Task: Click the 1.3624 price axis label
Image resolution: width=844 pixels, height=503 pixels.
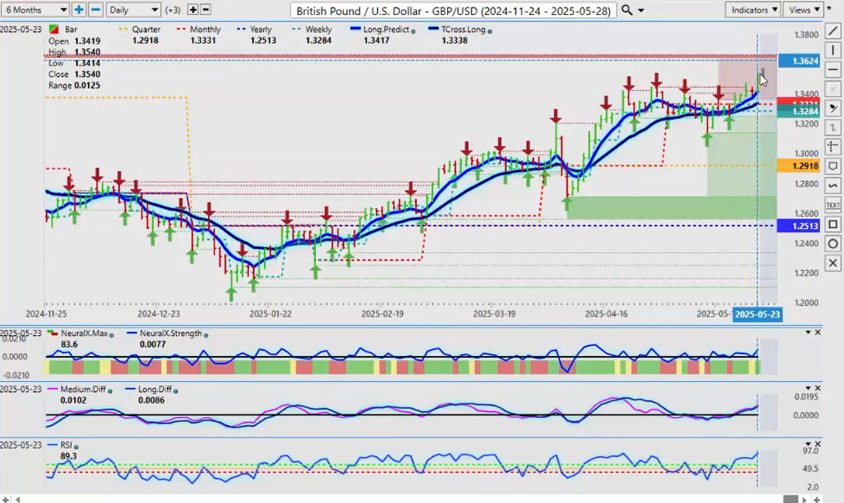Action: point(799,61)
